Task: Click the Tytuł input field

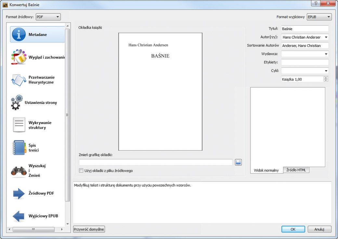Action: (x=305, y=28)
